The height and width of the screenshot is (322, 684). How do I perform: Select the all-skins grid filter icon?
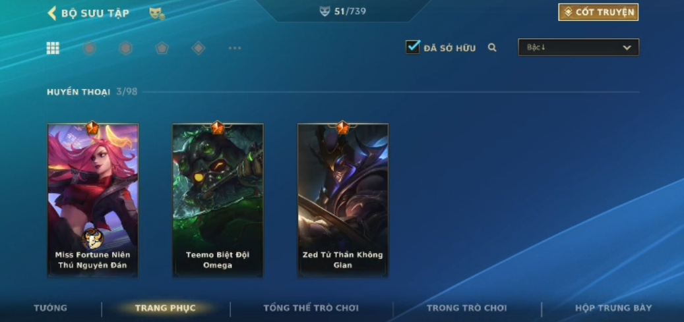point(53,48)
